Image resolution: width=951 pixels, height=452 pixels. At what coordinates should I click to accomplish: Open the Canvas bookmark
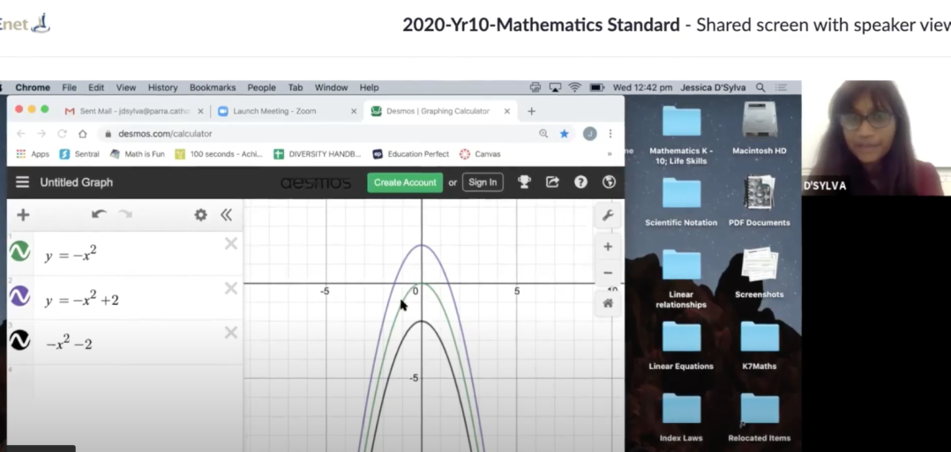tap(480, 154)
